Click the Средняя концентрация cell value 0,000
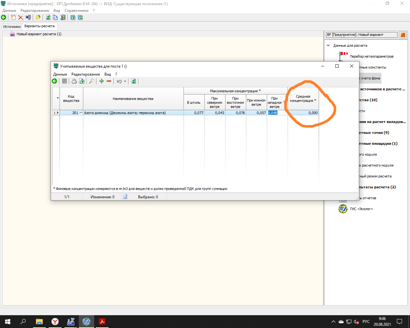The width and height of the screenshot is (410, 328). click(303, 113)
